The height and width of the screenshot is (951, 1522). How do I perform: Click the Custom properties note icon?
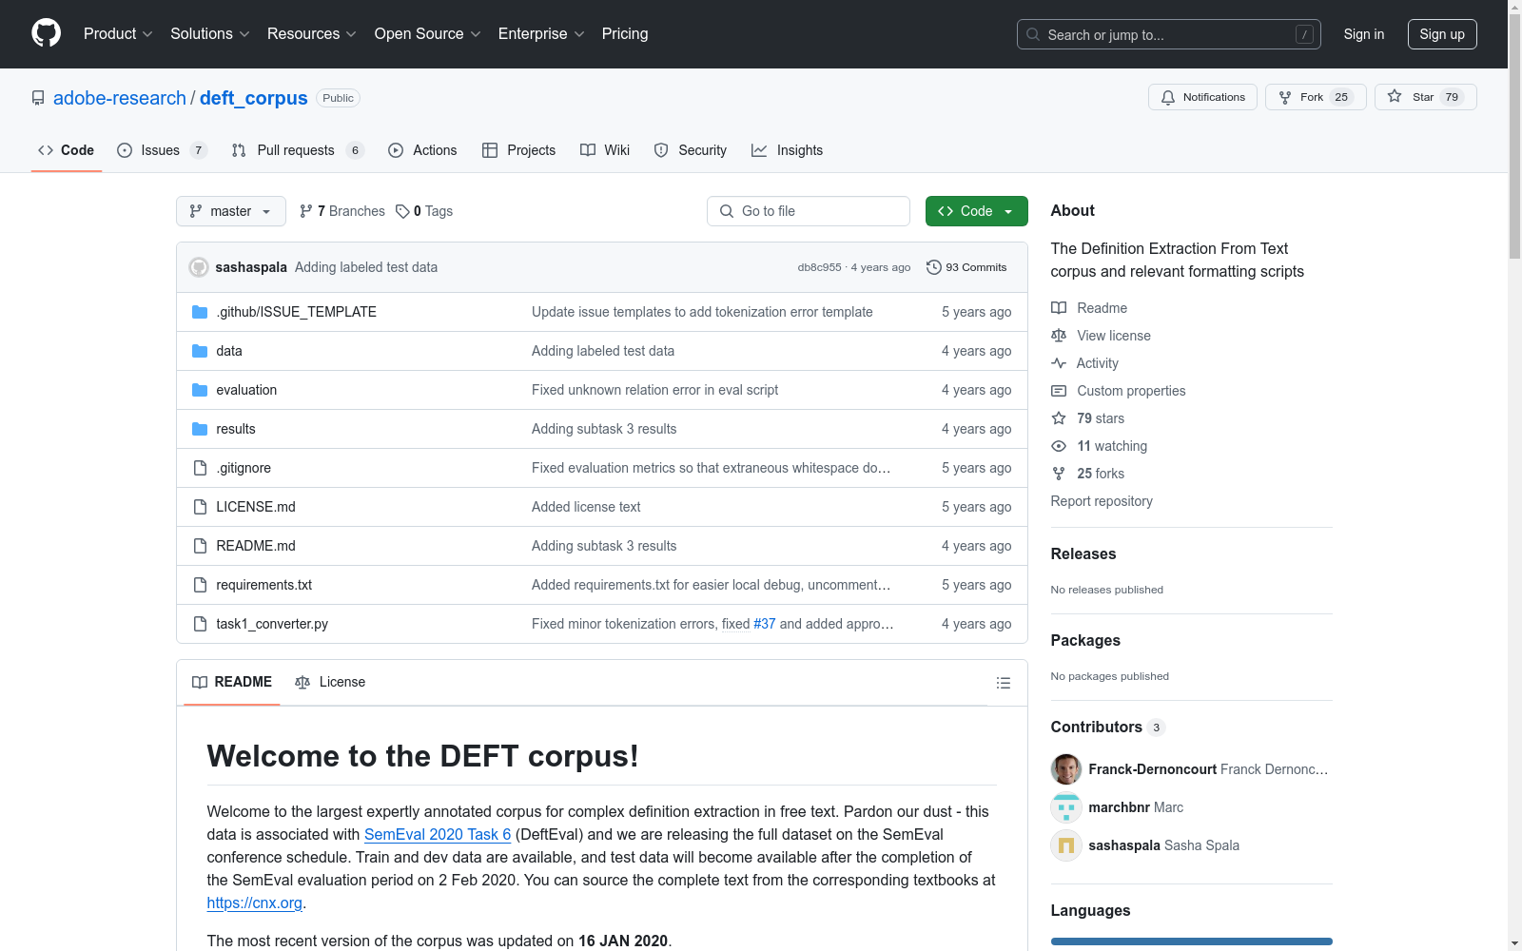pos(1059,391)
